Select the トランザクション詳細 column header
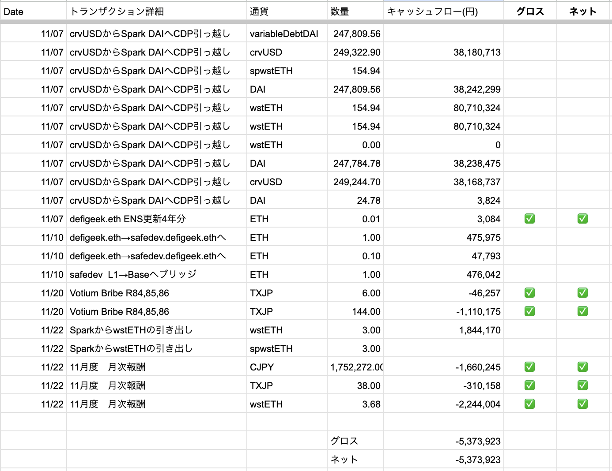The width and height of the screenshot is (612, 471). click(x=156, y=12)
